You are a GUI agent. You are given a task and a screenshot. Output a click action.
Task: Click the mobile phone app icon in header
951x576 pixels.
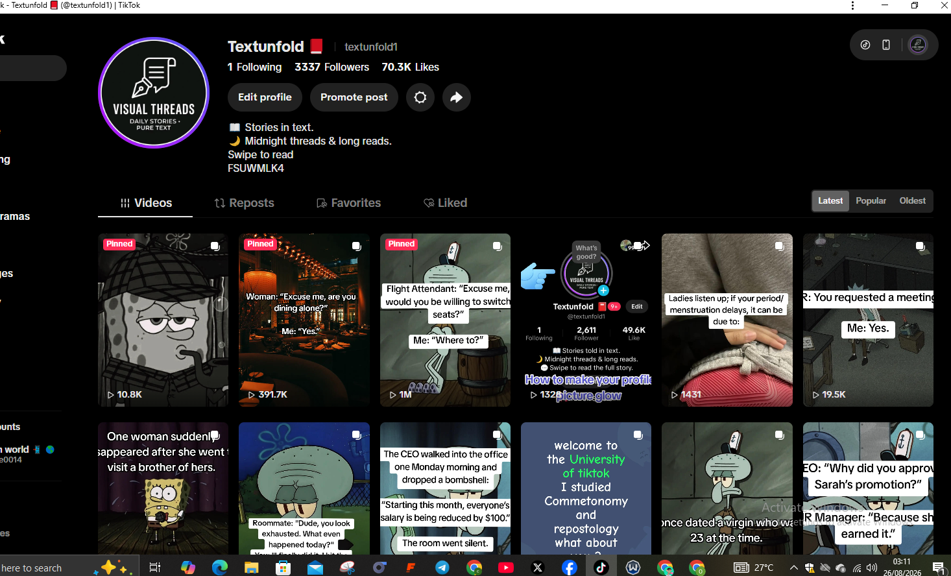pos(886,45)
